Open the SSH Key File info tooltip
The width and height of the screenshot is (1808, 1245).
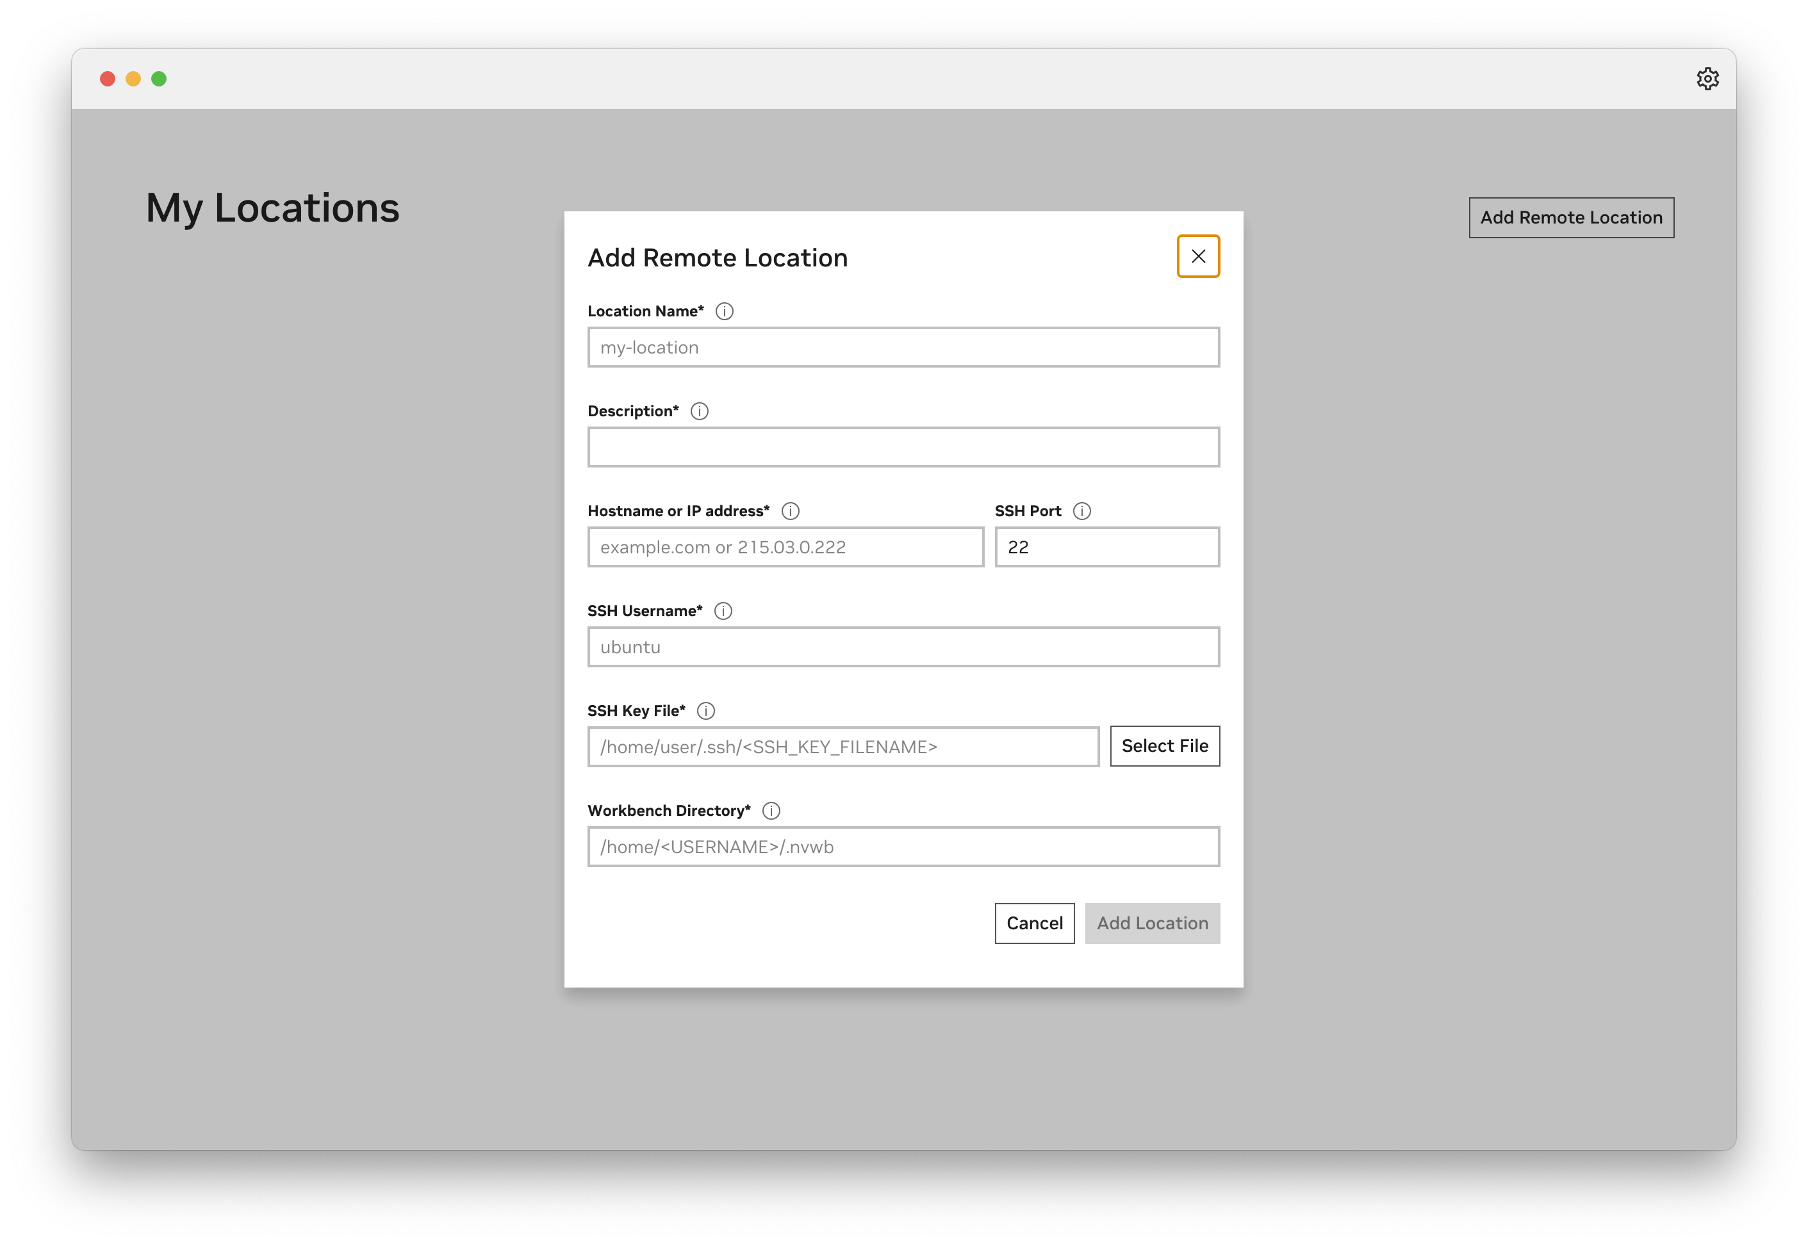[707, 711]
